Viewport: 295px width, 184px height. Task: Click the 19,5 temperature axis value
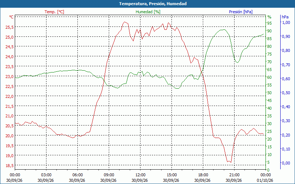point(10,146)
